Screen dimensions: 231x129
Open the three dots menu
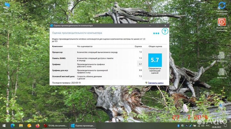pyautogui.click(x=156, y=33)
